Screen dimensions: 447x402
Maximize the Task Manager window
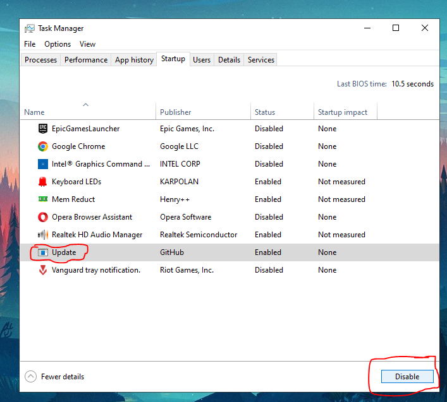pyautogui.click(x=396, y=28)
